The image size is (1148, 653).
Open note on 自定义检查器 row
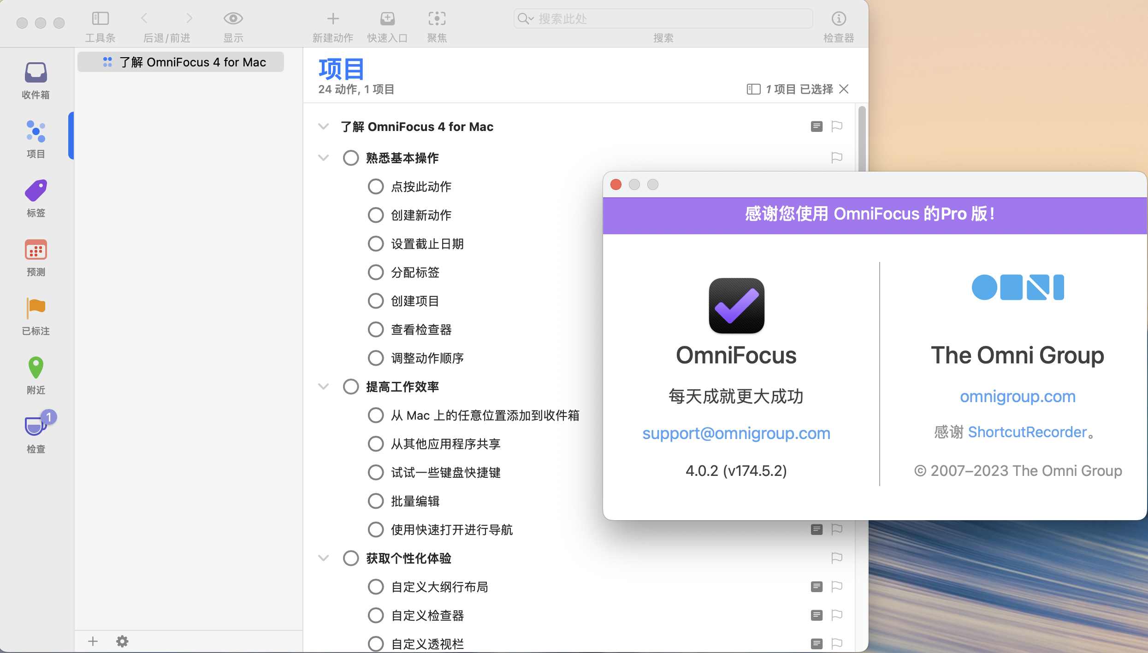[817, 615]
